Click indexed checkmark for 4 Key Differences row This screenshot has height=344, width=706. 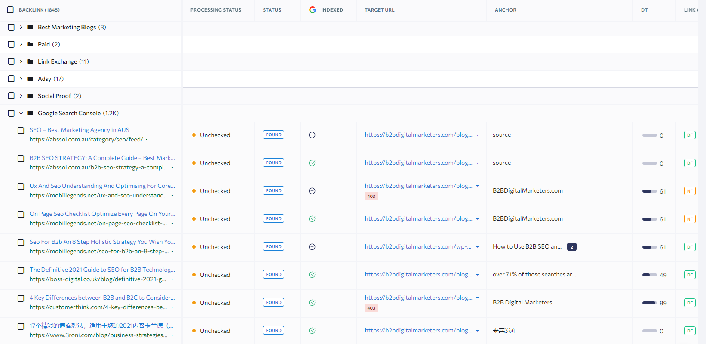pyautogui.click(x=312, y=303)
